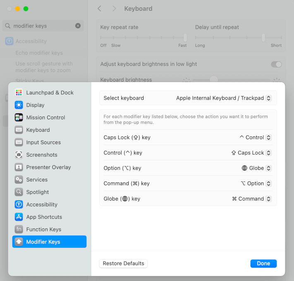Open the Presenter Overlay icon

pyautogui.click(x=19, y=167)
